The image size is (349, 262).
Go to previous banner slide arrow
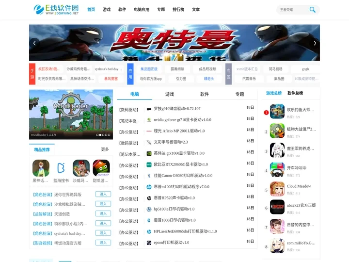coord(34,43)
